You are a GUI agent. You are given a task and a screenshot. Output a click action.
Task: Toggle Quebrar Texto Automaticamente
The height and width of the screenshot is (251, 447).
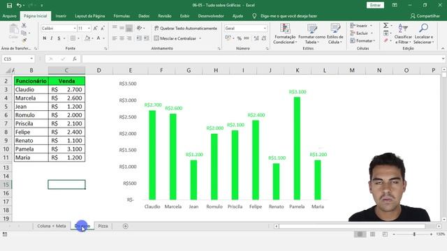tap(186, 28)
